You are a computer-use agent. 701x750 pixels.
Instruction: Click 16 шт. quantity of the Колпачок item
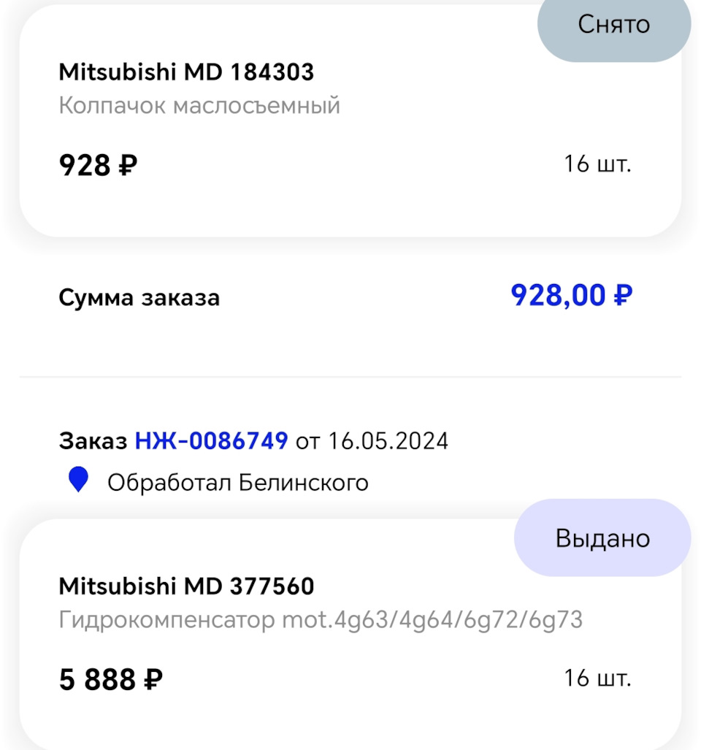click(597, 164)
